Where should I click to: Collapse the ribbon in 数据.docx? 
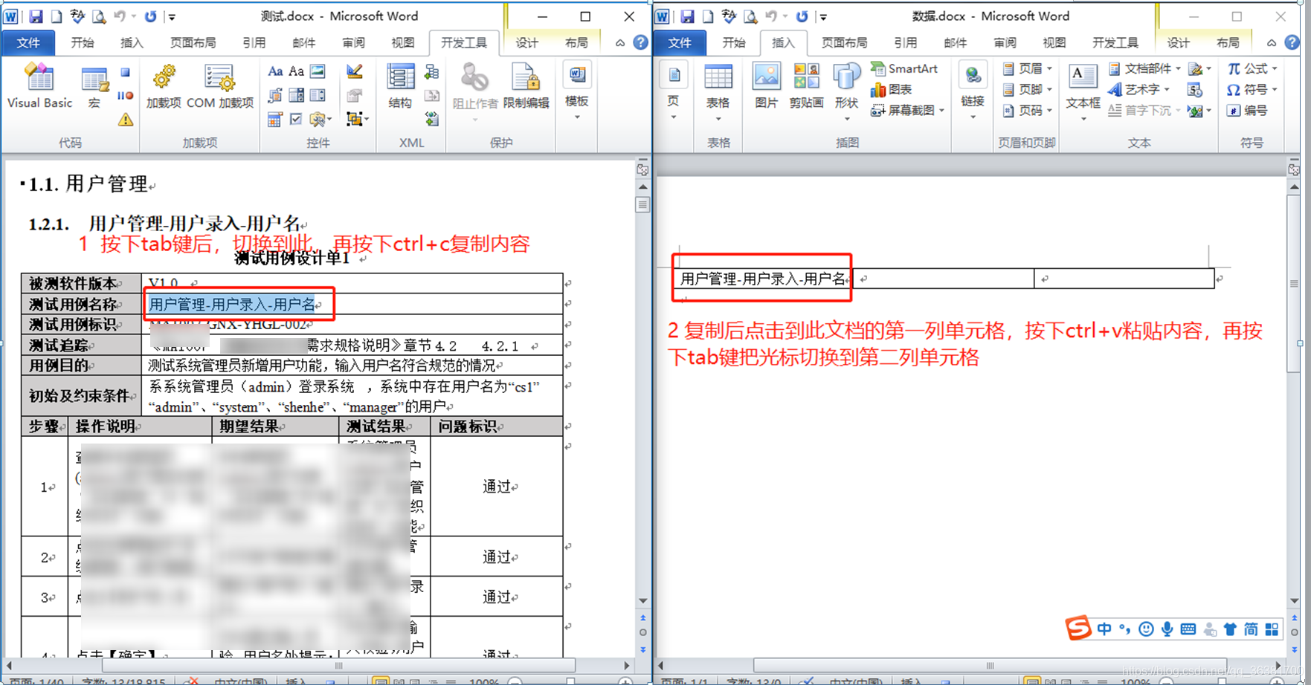[1272, 43]
